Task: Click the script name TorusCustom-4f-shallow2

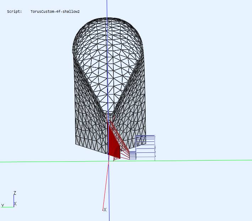Action: tap(55, 12)
